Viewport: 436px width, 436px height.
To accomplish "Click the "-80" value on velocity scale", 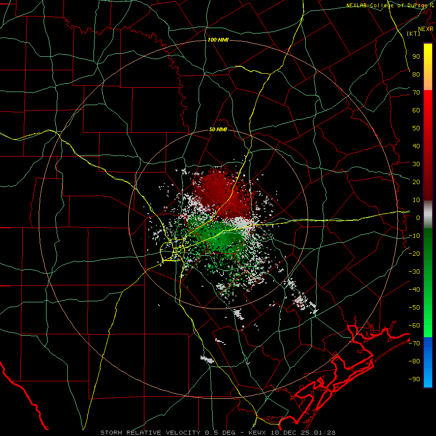I will click(x=414, y=361).
